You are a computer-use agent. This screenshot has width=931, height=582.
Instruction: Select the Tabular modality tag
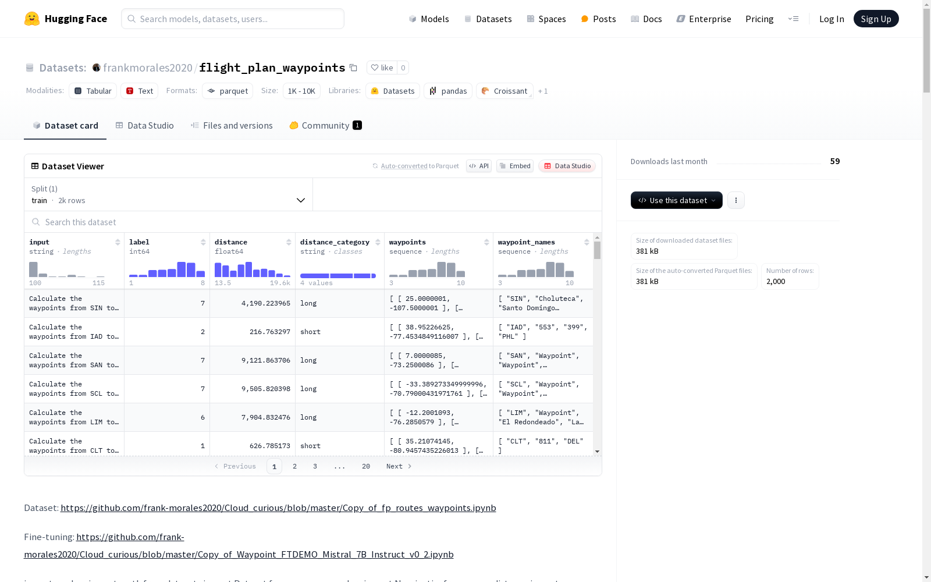coord(93,91)
